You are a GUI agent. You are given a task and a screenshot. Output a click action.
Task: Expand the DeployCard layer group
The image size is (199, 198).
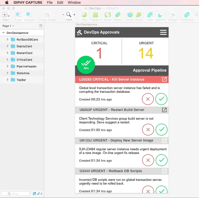coord(7,46)
